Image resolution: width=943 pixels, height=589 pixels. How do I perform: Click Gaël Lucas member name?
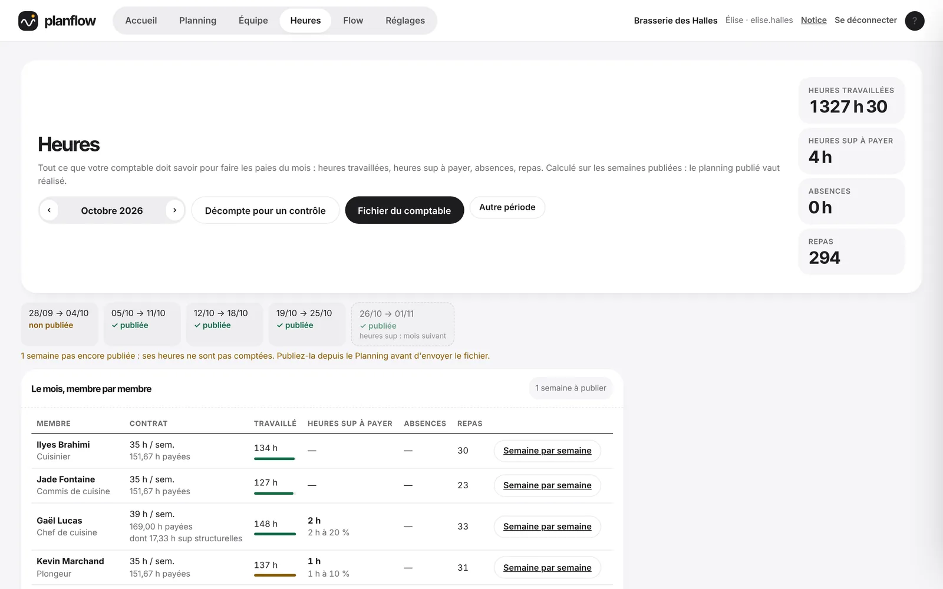60,521
